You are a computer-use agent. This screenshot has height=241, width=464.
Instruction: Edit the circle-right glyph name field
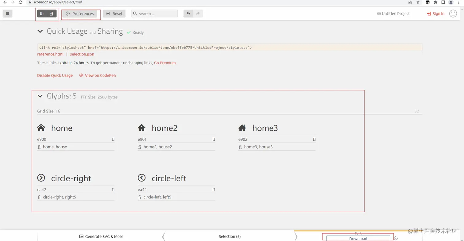pyautogui.click(x=83, y=178)
